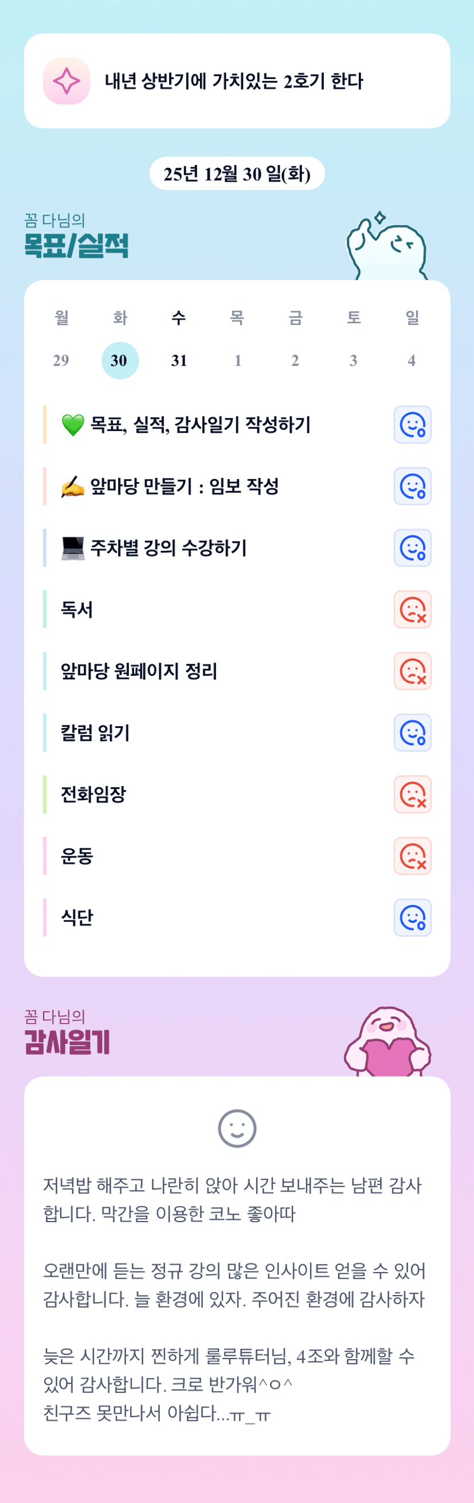Select Monday 29 in the week calendar
The height and width of the screenshot is (1503, 474).
tap(61, 361)
